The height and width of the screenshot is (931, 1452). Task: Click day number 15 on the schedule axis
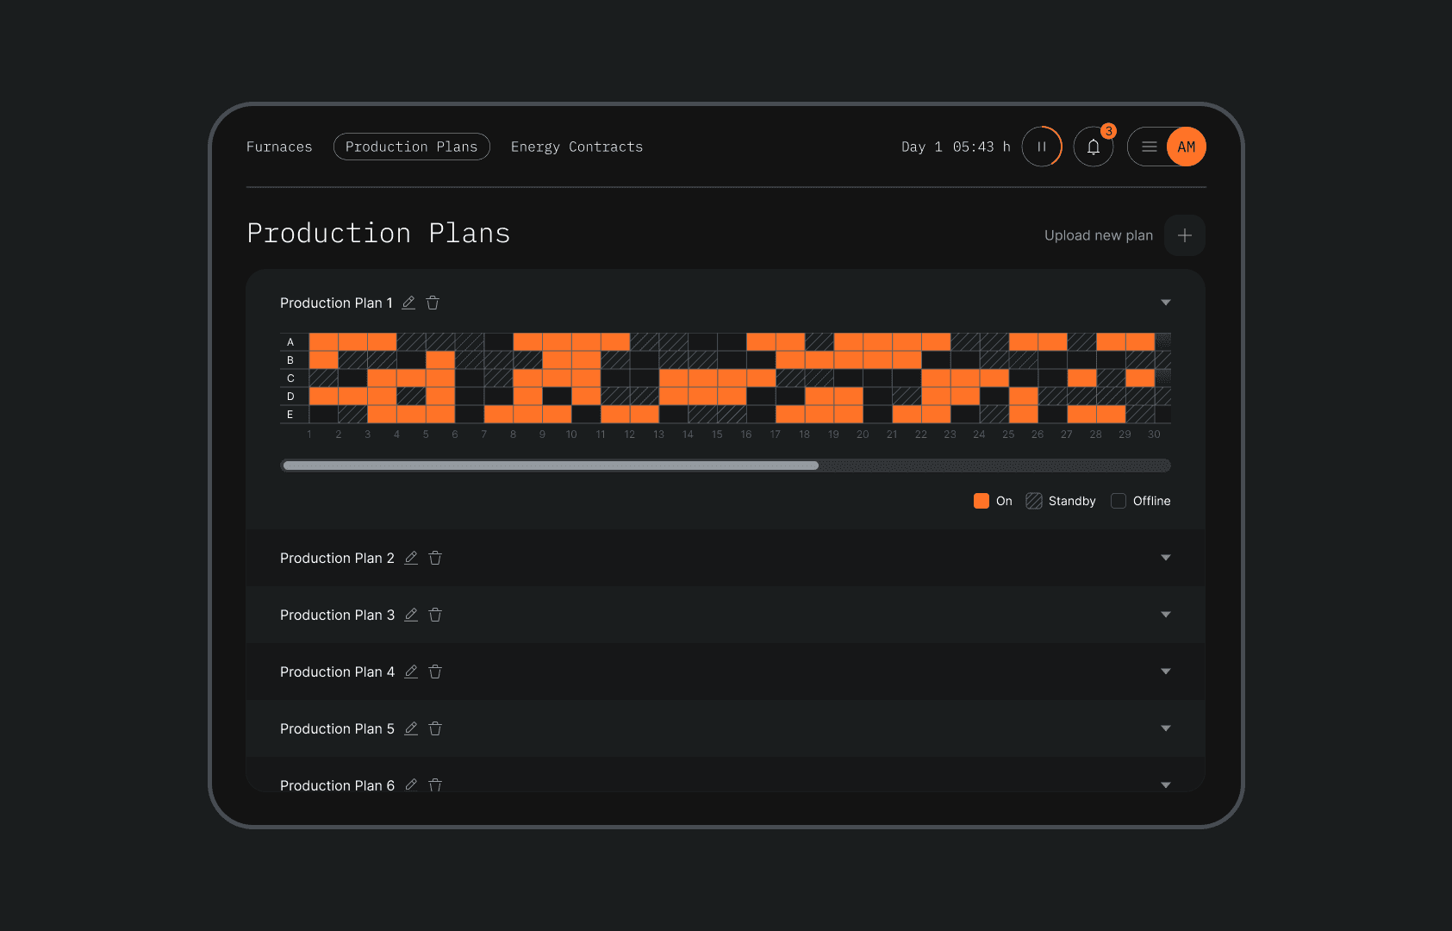pos(717,434)
